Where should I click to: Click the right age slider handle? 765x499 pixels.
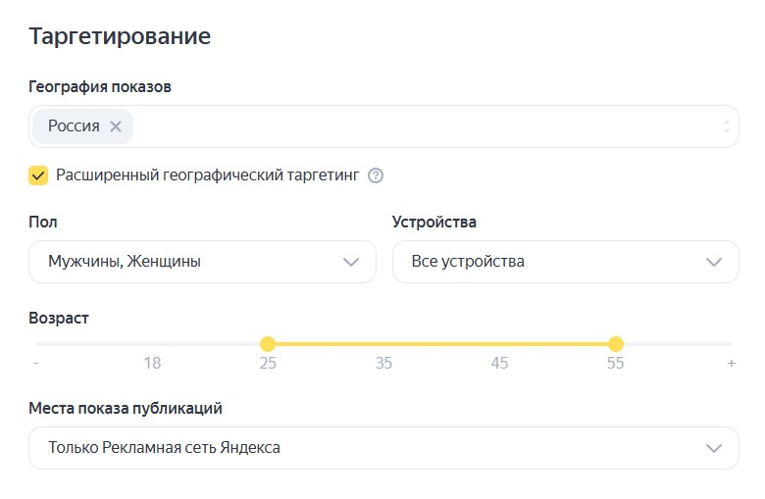(x=616, y=344)
